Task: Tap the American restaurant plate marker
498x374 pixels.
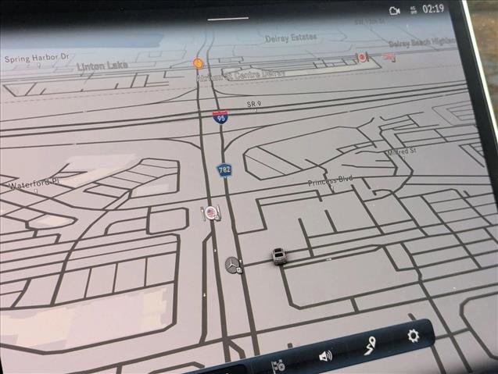Action: click(210, 212)
